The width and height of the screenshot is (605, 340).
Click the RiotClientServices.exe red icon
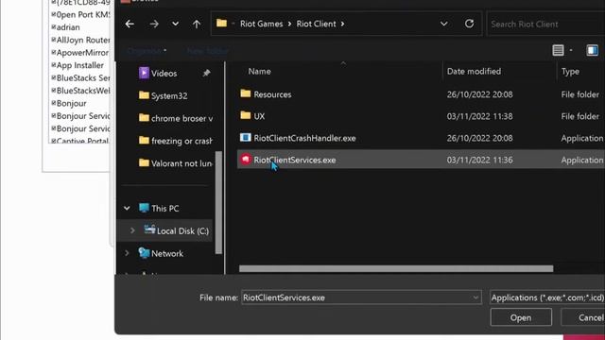pos(246,160)
